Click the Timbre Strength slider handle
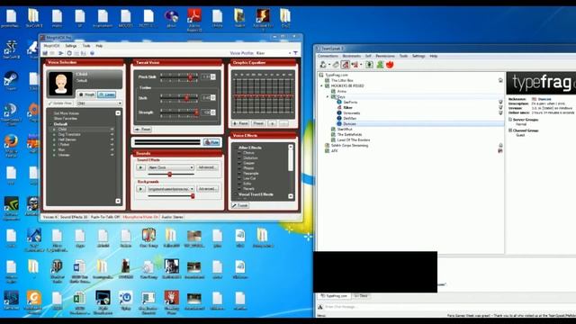The image size is (576, 324). pos(196,112)
